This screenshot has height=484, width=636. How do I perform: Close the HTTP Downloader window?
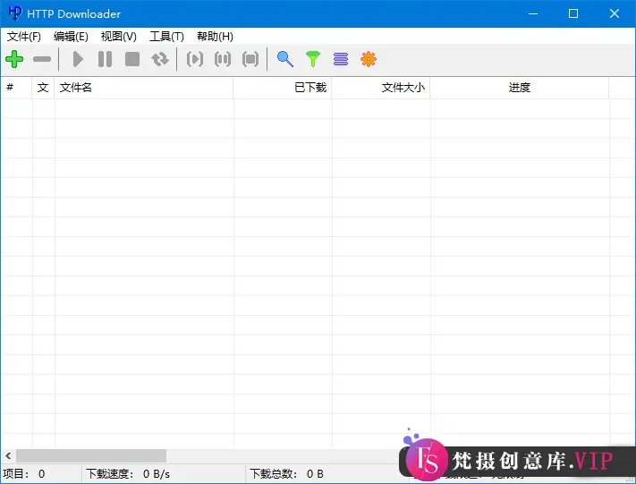[615, 13]
